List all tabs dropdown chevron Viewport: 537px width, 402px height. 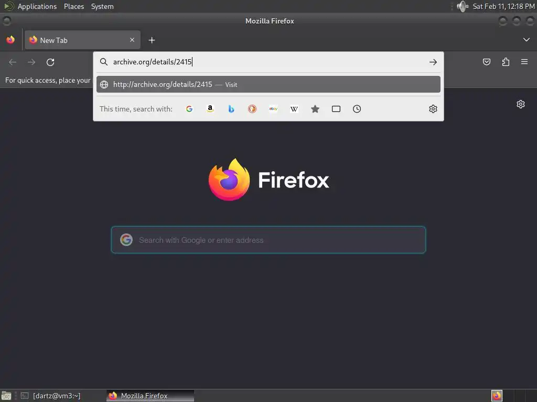tap(527, 40)
